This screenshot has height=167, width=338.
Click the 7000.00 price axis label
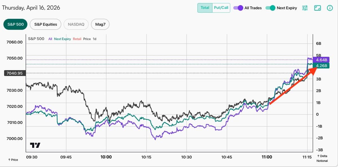[x=14, y=139]
